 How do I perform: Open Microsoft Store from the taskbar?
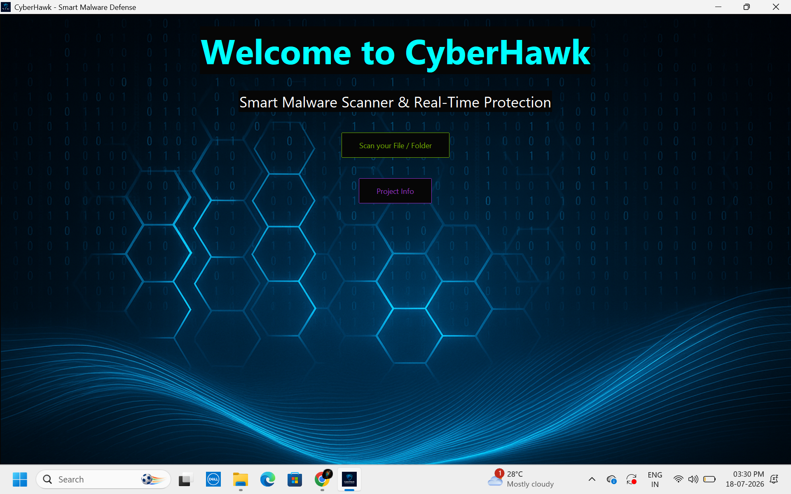[x=295, y=479]
